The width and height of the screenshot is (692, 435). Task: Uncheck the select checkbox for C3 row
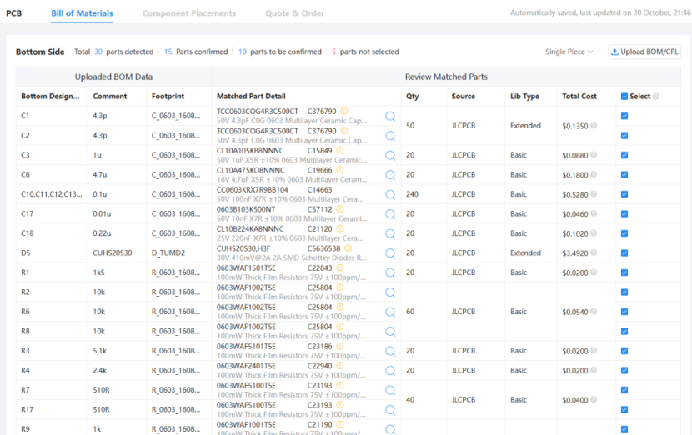624,155
